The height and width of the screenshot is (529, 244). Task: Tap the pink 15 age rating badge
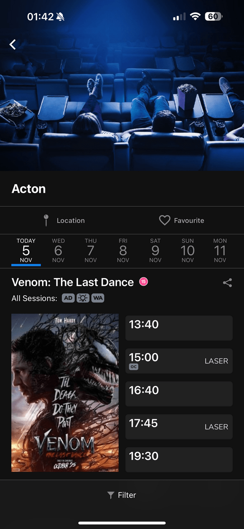pyautogui.click(x=144, y=281)
